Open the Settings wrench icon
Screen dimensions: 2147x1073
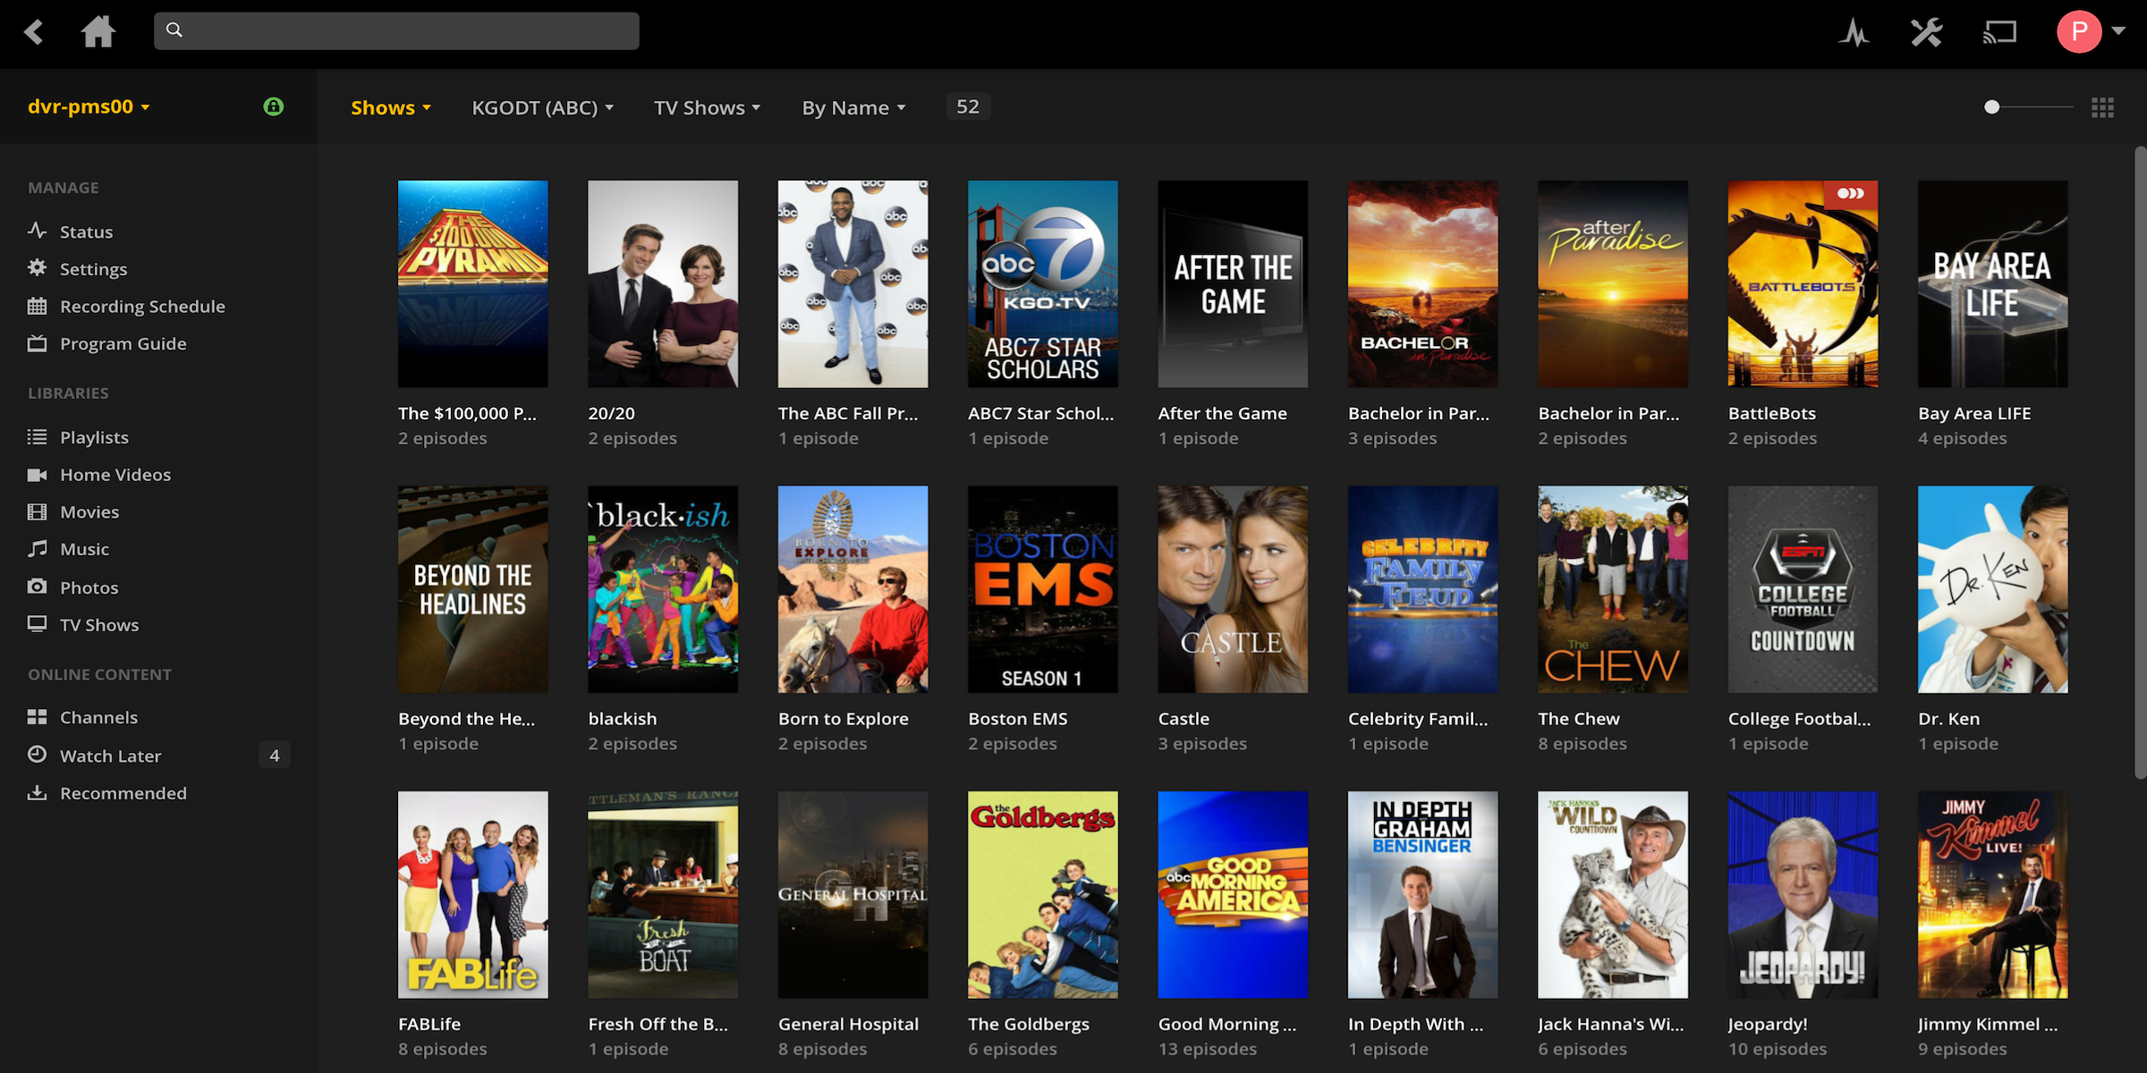(x=1928, y=31)
